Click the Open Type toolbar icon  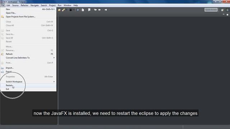click(x=59, y=10)
